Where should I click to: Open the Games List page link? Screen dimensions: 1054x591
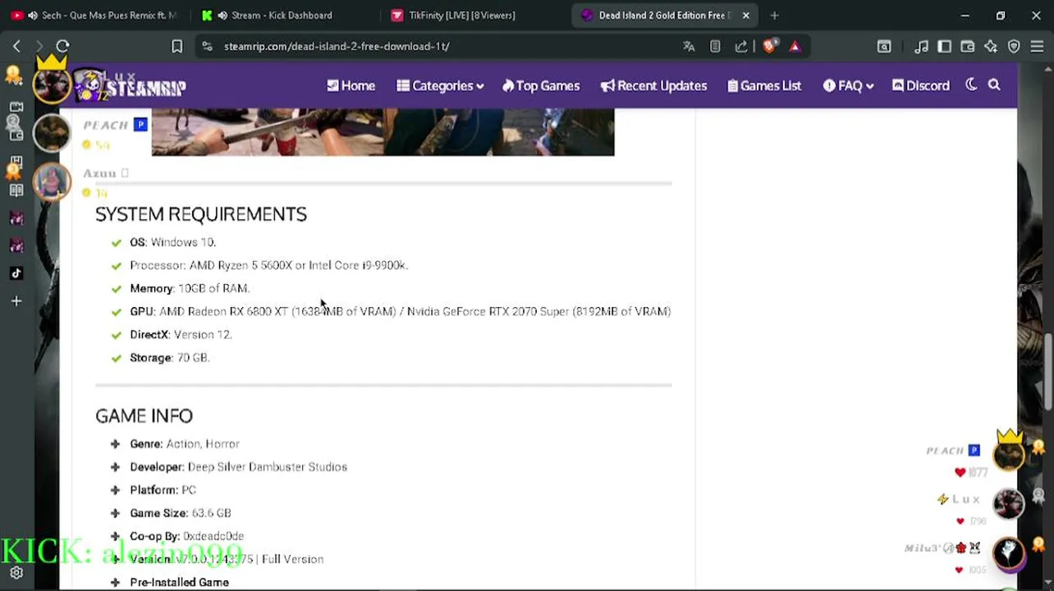(764, 85)
